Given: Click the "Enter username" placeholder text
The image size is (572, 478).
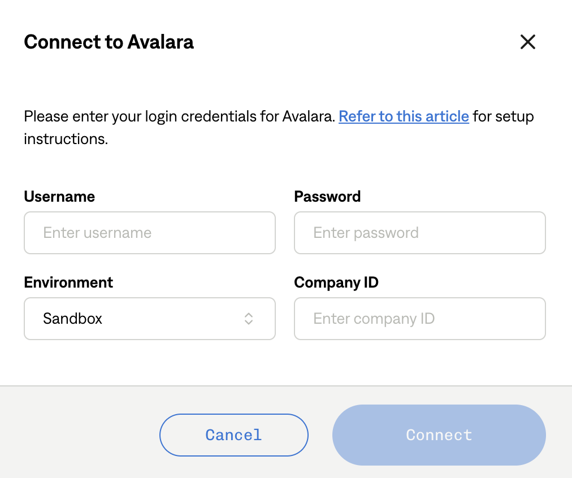Looking at the screenshot, I should point(97,233).
